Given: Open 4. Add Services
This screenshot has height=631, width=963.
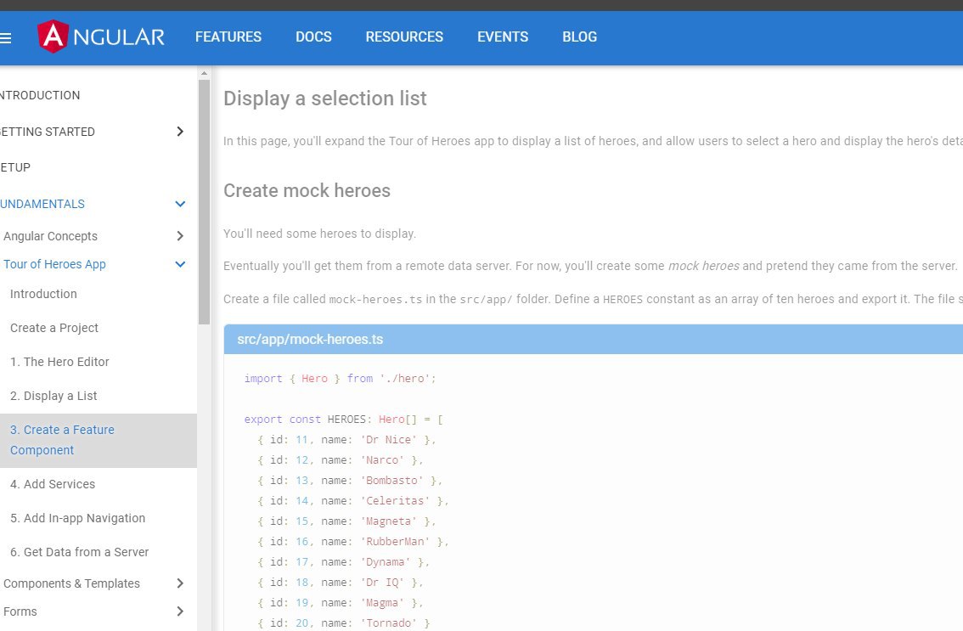Looking at the screenshot, I should [53, 484].
